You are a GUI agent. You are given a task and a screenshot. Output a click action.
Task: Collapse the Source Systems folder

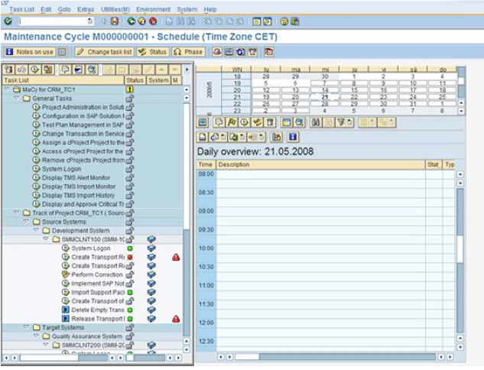27,222
